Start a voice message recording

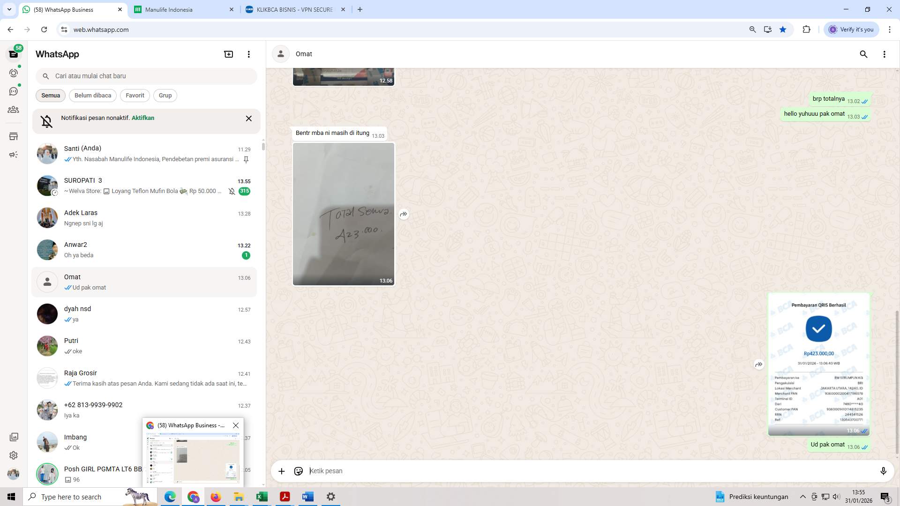point(884,471)
